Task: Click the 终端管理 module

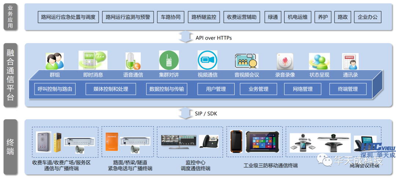Action: [x=348, y=89]
